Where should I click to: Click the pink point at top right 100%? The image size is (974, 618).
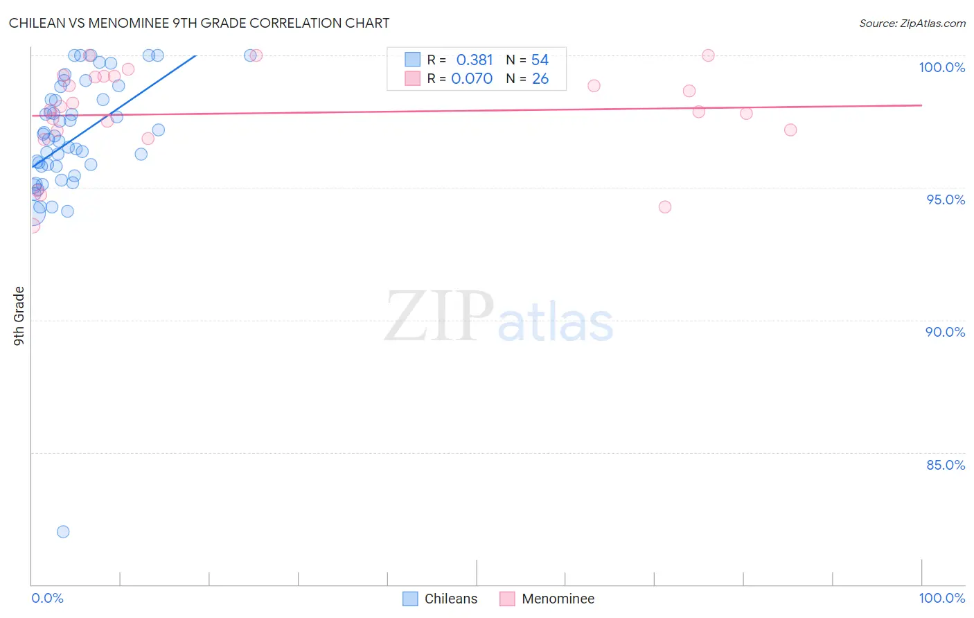click(708, 55)
